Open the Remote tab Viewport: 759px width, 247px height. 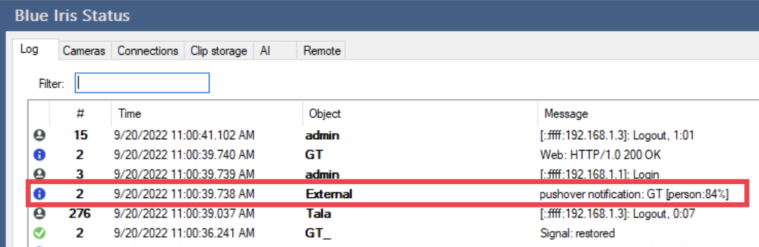(x=321, y=51)
